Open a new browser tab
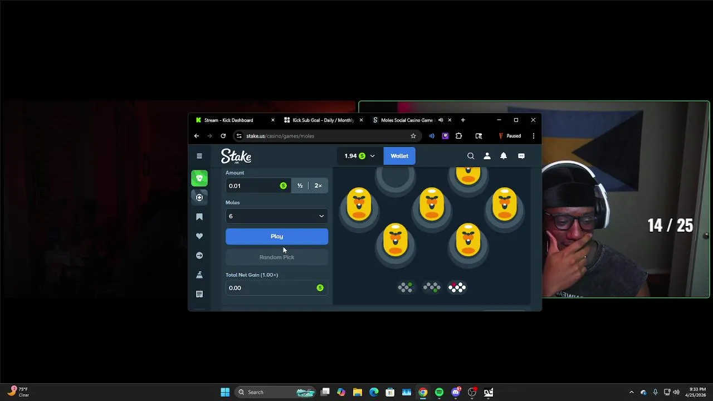This screenshot has width=713, height=401. (x=463, y=120)
